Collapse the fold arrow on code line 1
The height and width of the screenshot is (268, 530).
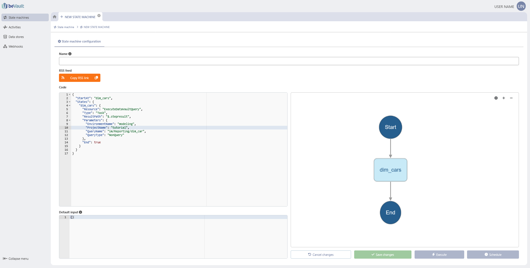click(x=70, y=95)
